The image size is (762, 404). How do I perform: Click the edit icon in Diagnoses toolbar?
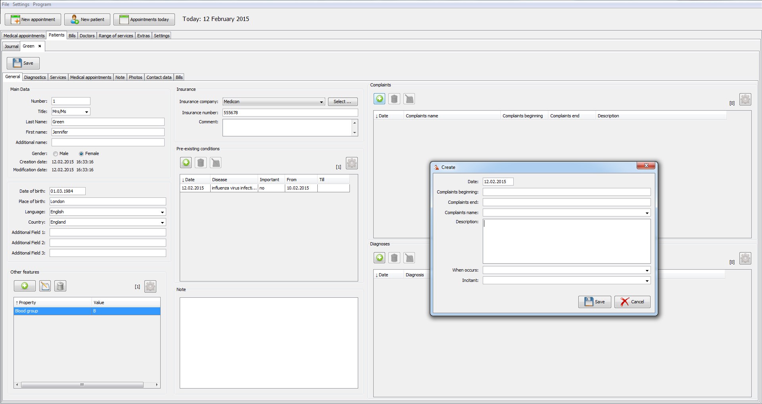(x=409, y=258)
